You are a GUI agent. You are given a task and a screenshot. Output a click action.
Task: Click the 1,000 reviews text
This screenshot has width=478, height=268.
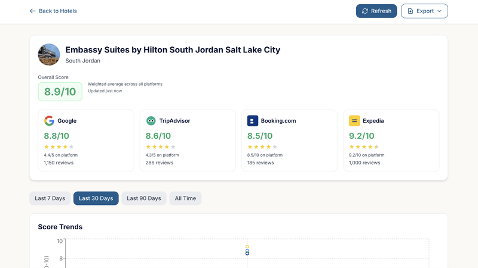364,163
